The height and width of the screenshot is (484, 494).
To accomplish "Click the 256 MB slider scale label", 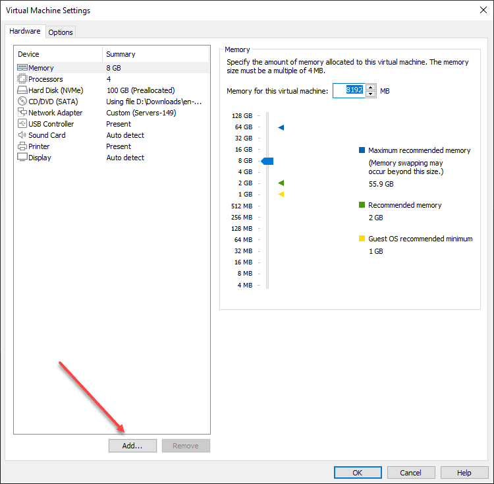I will click(x=242, y=217).
